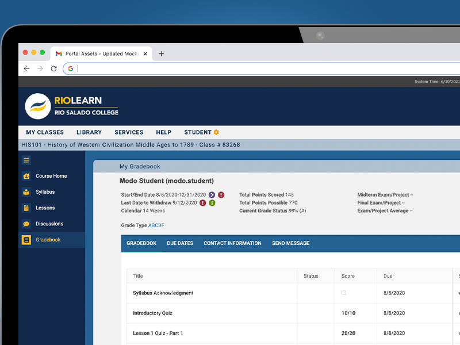460x345 pixels.
Task: Click the My Gradebook panel heading
Action: pyautogui.click(x=140, y=167)
